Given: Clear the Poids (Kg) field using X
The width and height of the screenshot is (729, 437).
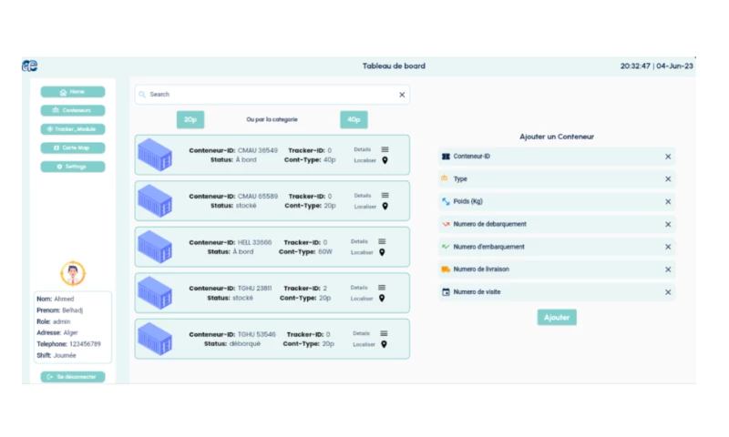Looking at the screenshot, I should [x=667, y=202].
